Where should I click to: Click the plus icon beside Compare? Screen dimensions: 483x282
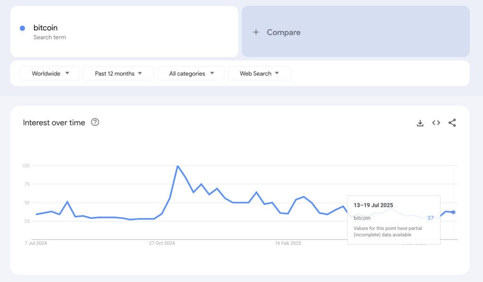[256, 32]
